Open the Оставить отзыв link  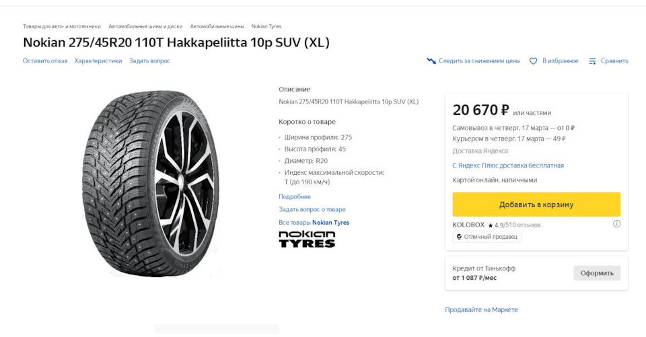click(x=45, y=61)
